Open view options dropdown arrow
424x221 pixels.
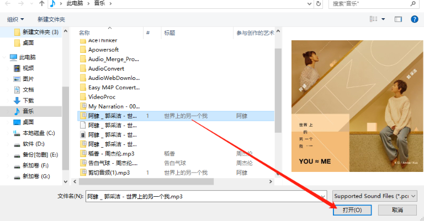[x=383, y=19]
